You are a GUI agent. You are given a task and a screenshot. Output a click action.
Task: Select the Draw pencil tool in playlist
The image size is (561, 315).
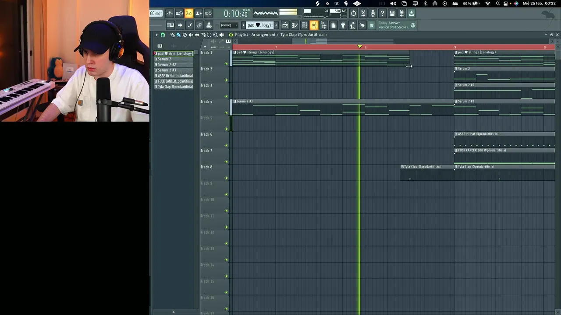[x=172, y=35]
